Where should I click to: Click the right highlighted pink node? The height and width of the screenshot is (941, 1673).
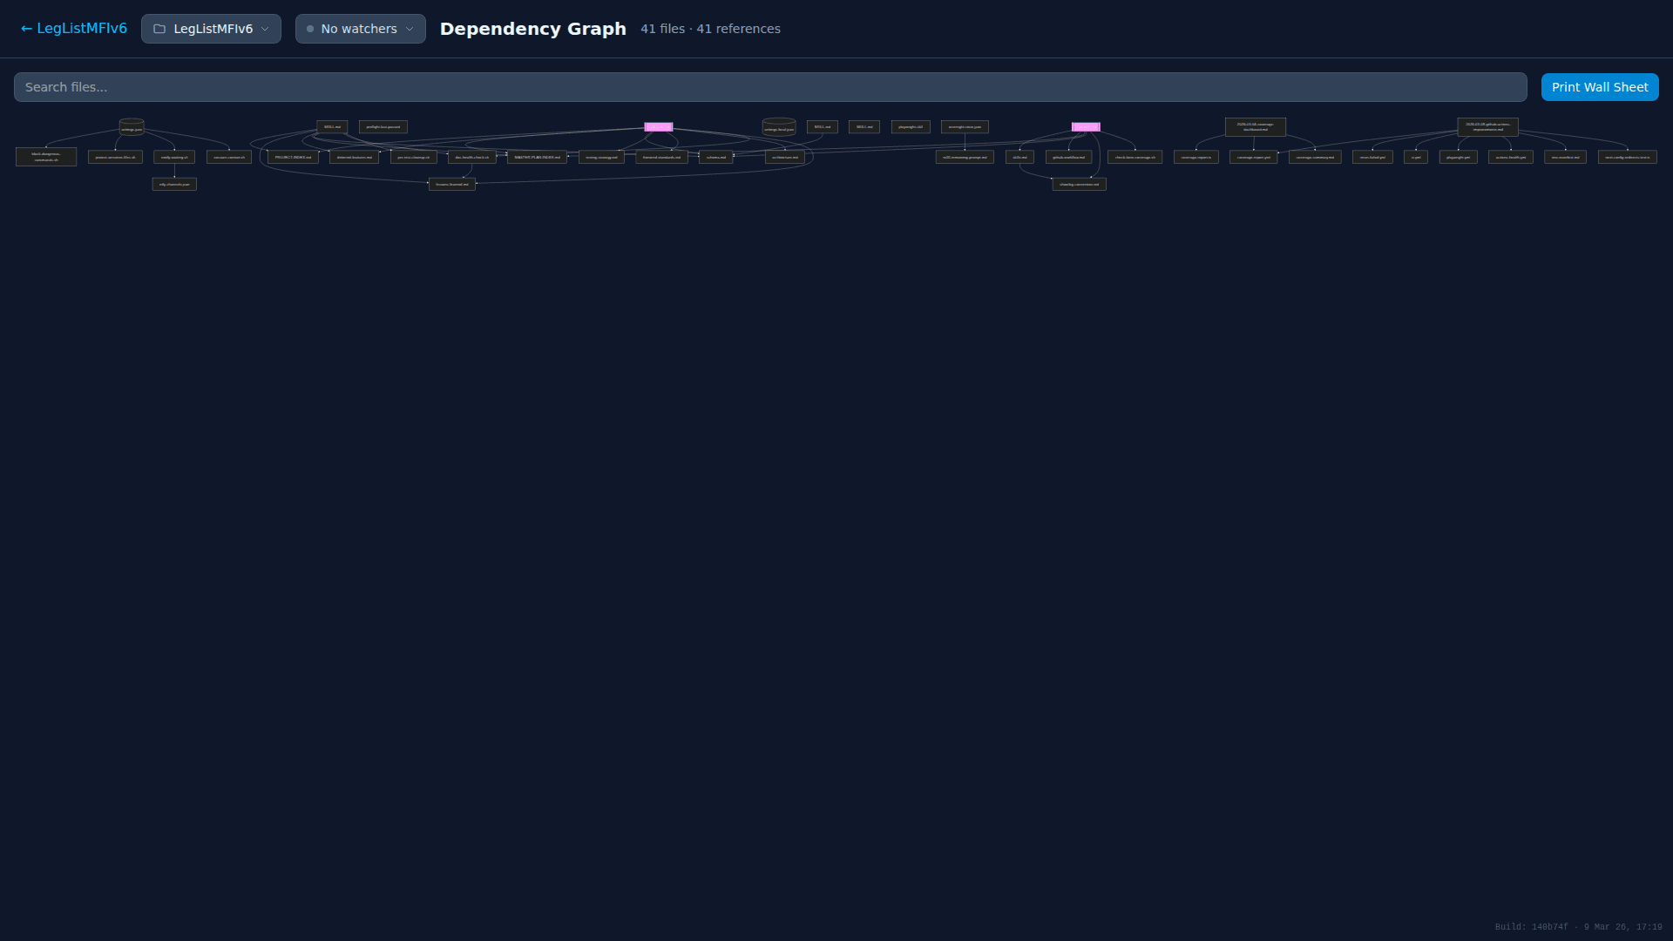pyautogui.click(x=1086, y=126)
